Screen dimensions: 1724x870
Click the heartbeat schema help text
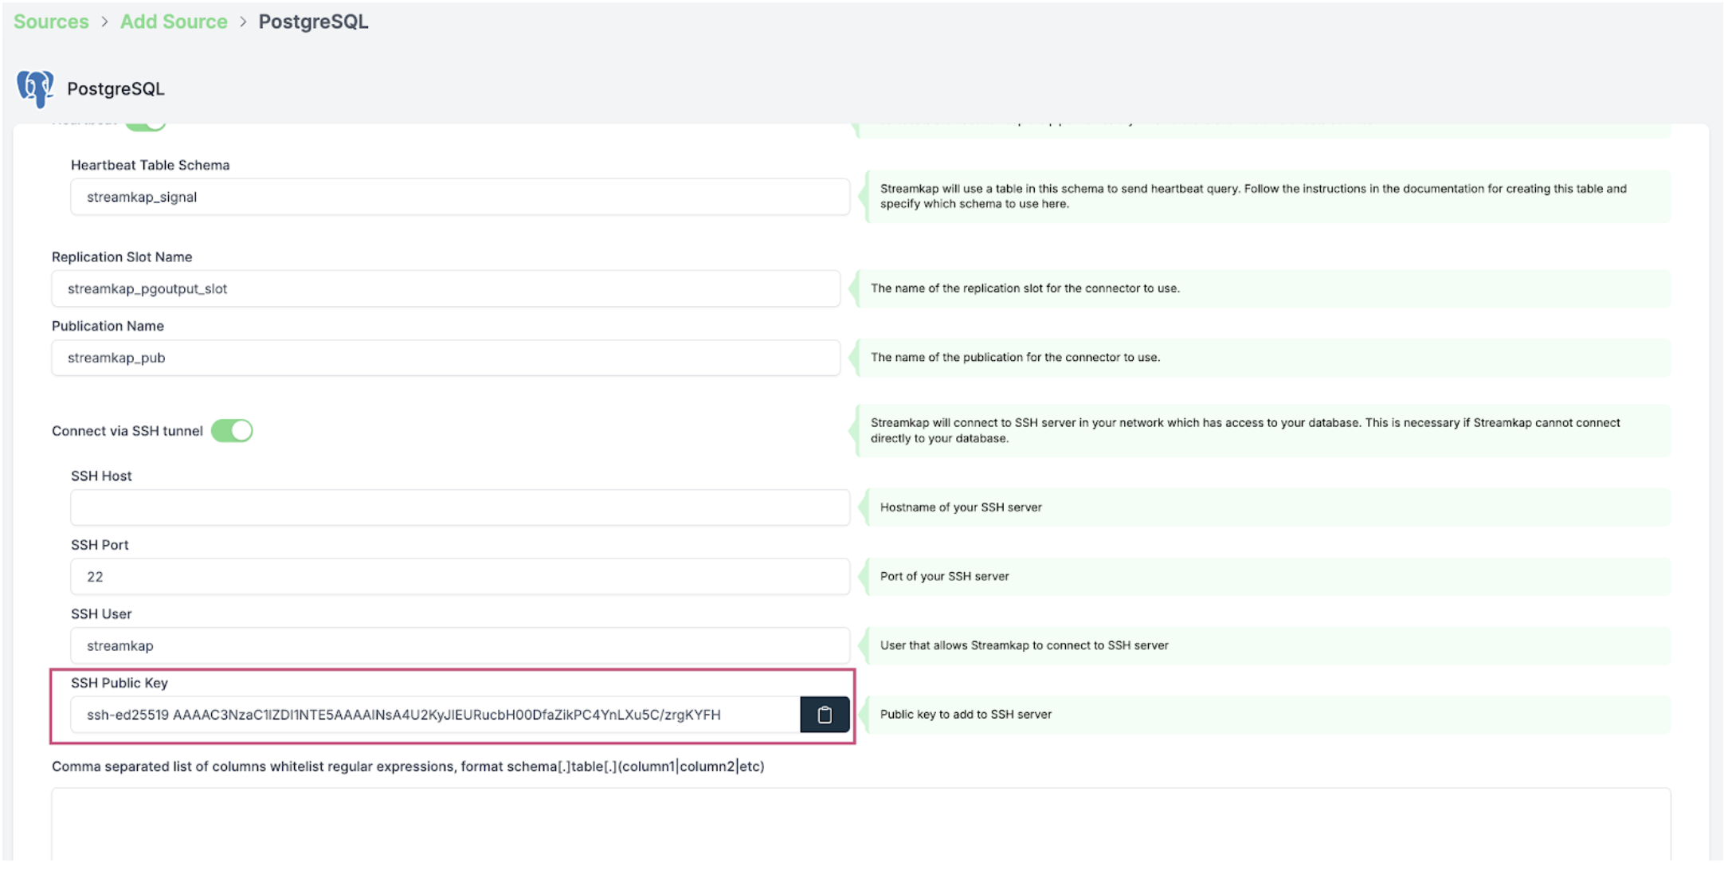[x=1252, y=196]
